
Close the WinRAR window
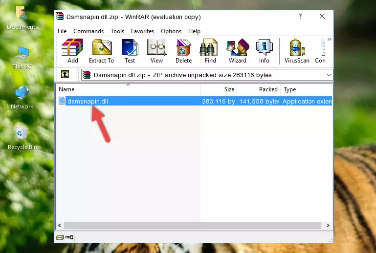[x=322, y=16]
